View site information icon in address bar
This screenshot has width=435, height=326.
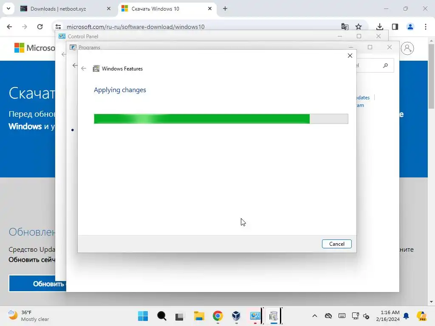tap(58, 27)
